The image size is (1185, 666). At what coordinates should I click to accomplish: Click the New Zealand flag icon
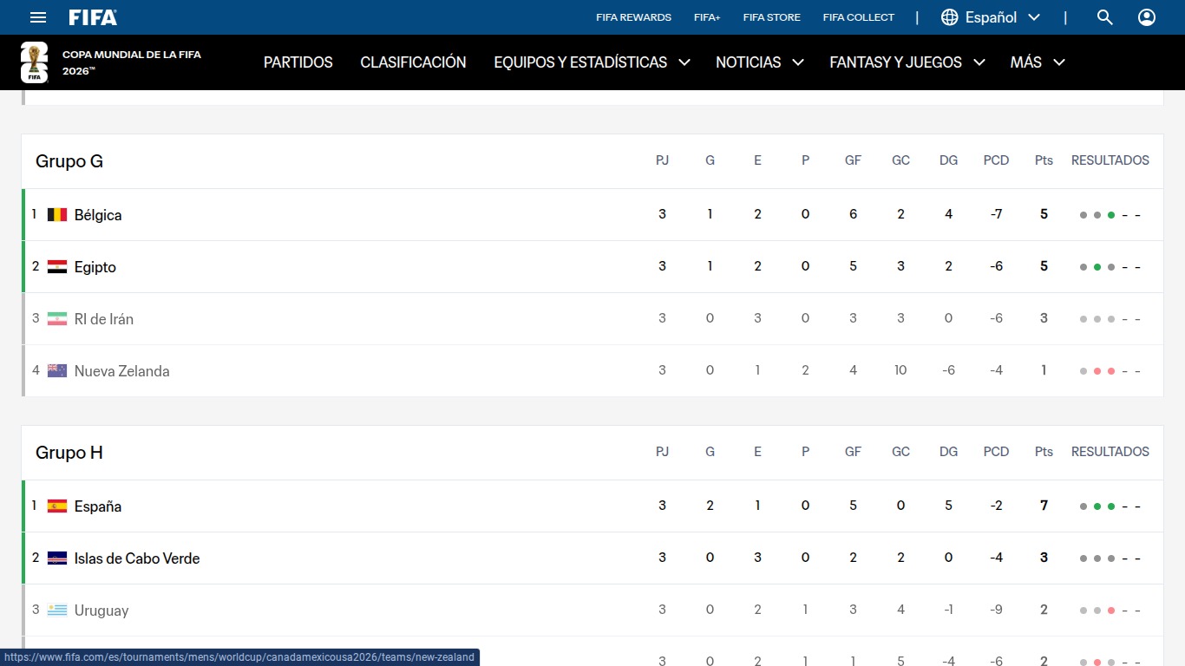57,370
